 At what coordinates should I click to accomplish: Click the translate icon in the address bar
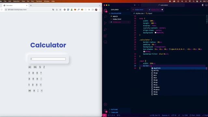(53, 10)
